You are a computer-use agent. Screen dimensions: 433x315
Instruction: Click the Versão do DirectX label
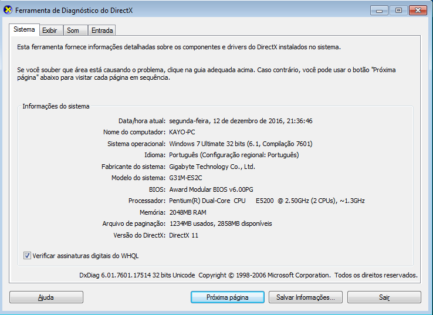pyautogui.click(x=139, y=235)
